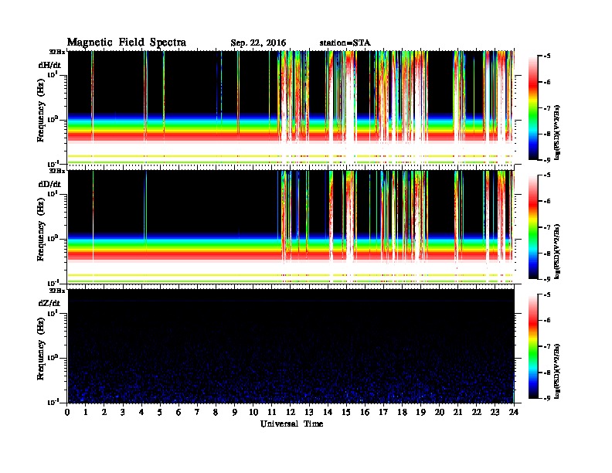Click the 'Universal Time' axis title
This screenshot has height=473, width=612.
[291, 424]
